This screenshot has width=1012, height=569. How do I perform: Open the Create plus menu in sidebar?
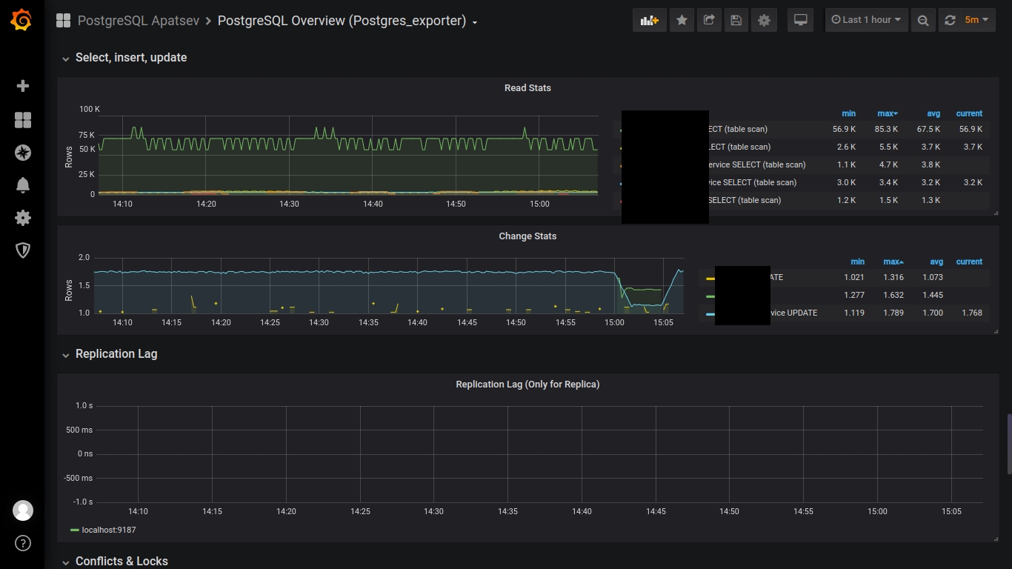coord(23,86)
